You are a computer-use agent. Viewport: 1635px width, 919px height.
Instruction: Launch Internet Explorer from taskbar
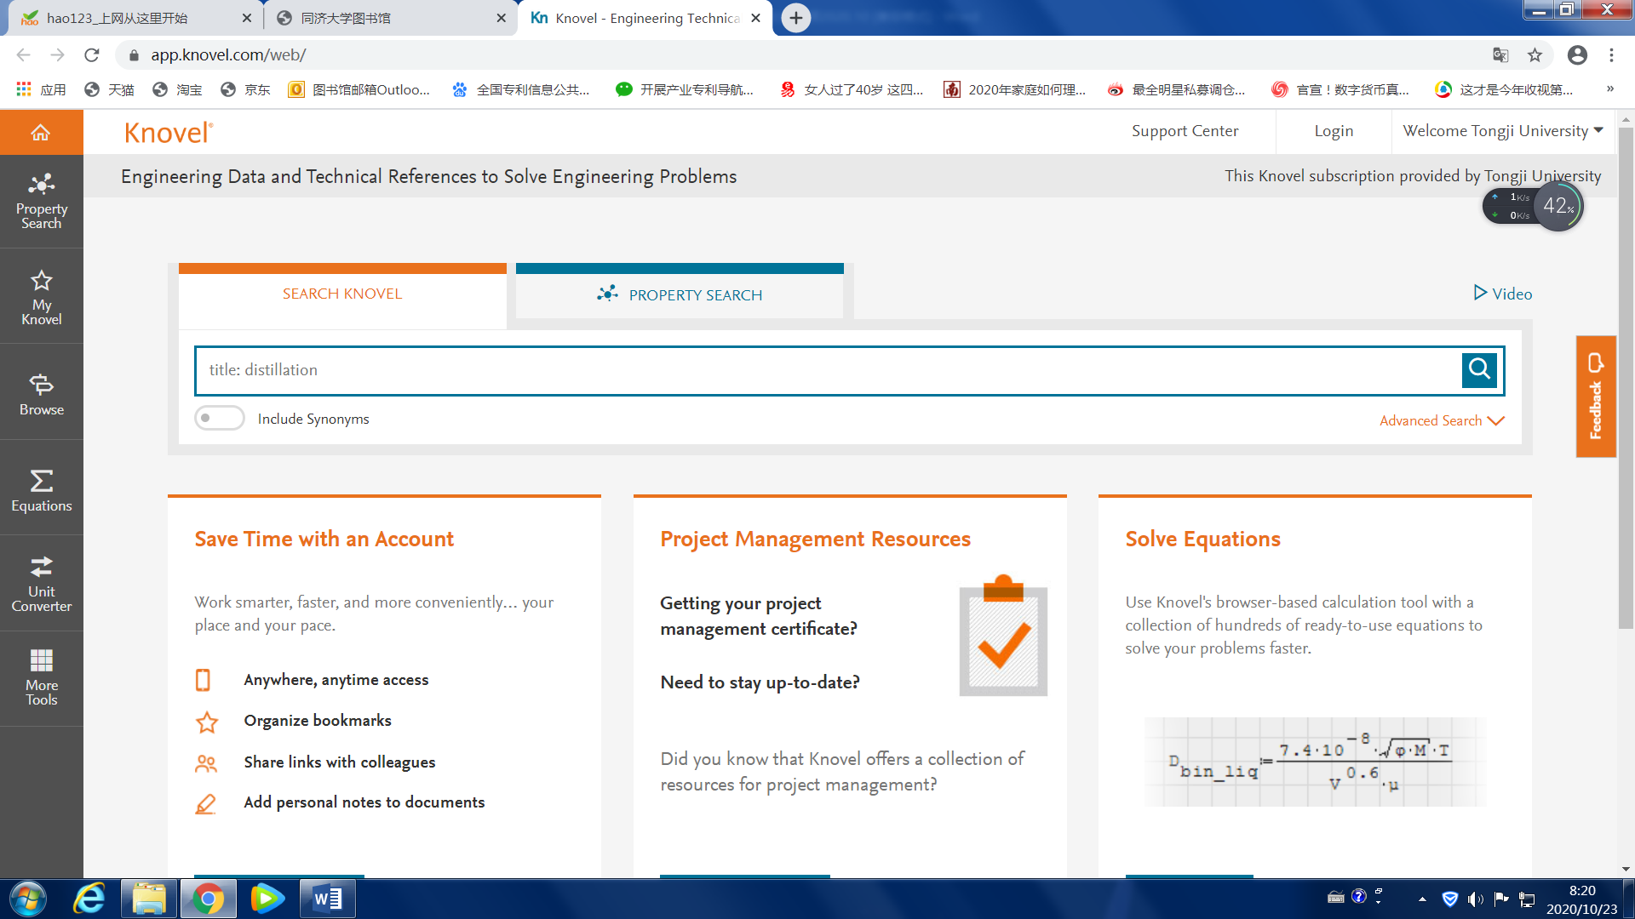[x=89, y=899]
